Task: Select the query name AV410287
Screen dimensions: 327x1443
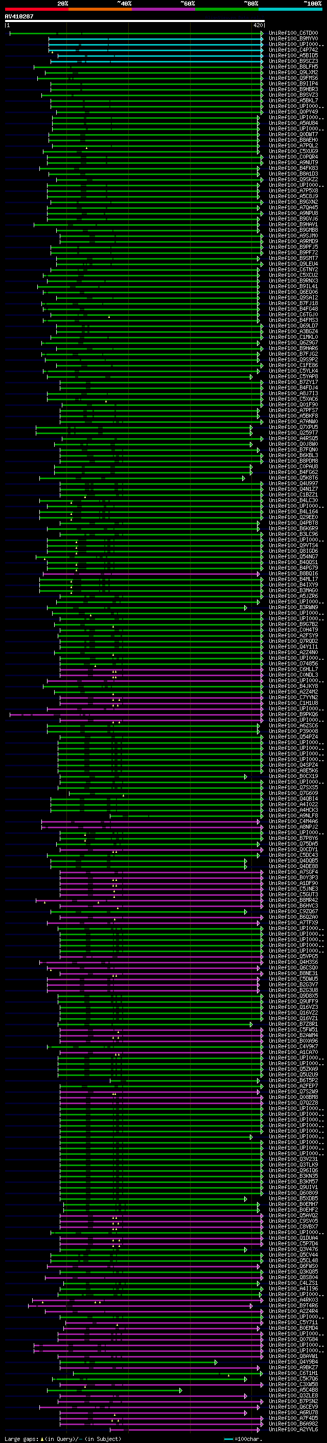Action: pyautogui.click(x=19, y=16)
